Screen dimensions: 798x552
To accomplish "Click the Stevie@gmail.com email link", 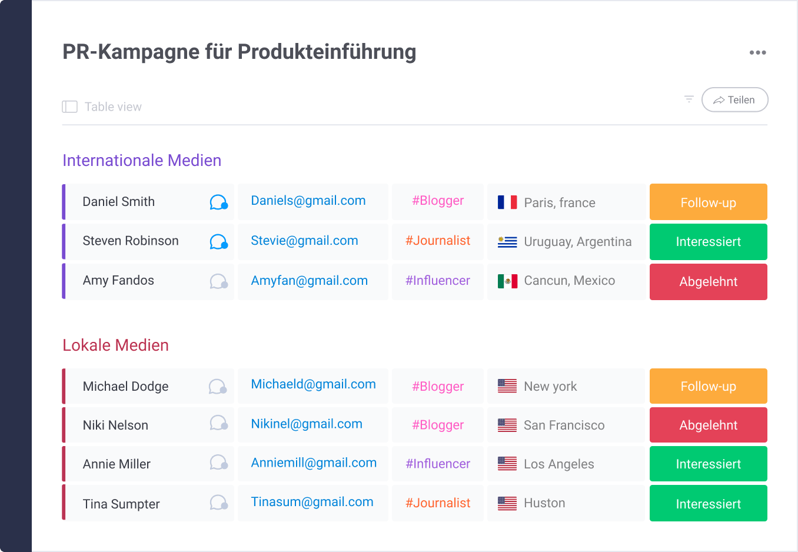I will click(304, 241).
